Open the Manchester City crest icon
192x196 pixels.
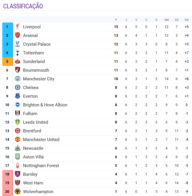(18, 79)
